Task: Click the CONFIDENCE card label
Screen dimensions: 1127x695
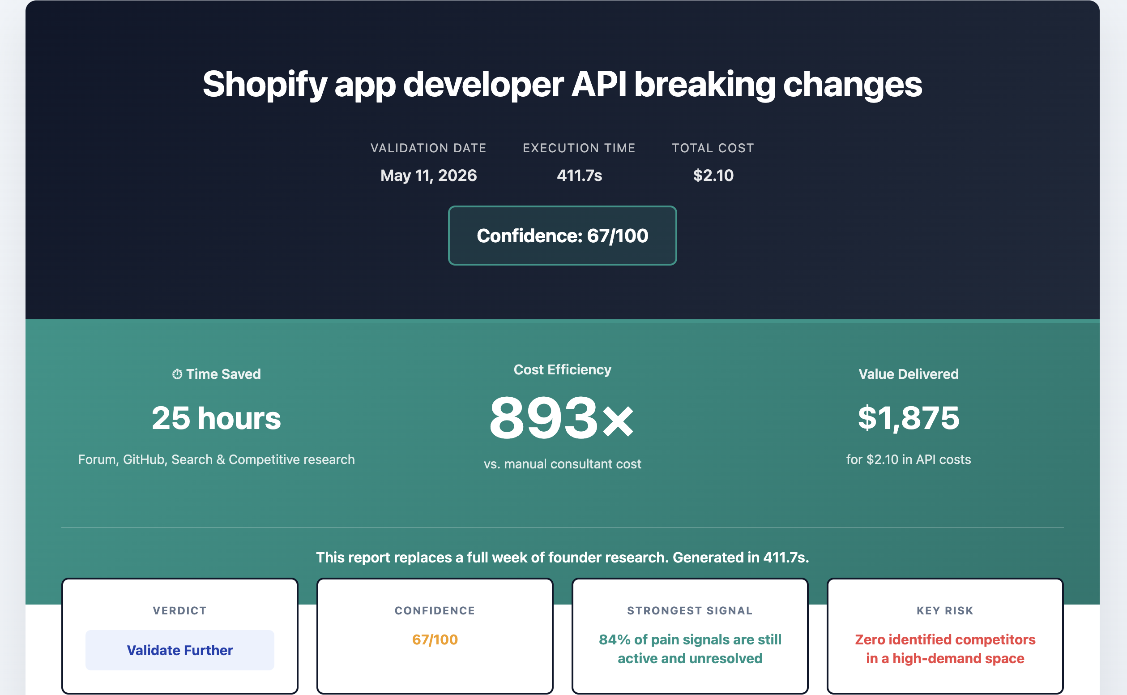Action: [x=435, y=610]
